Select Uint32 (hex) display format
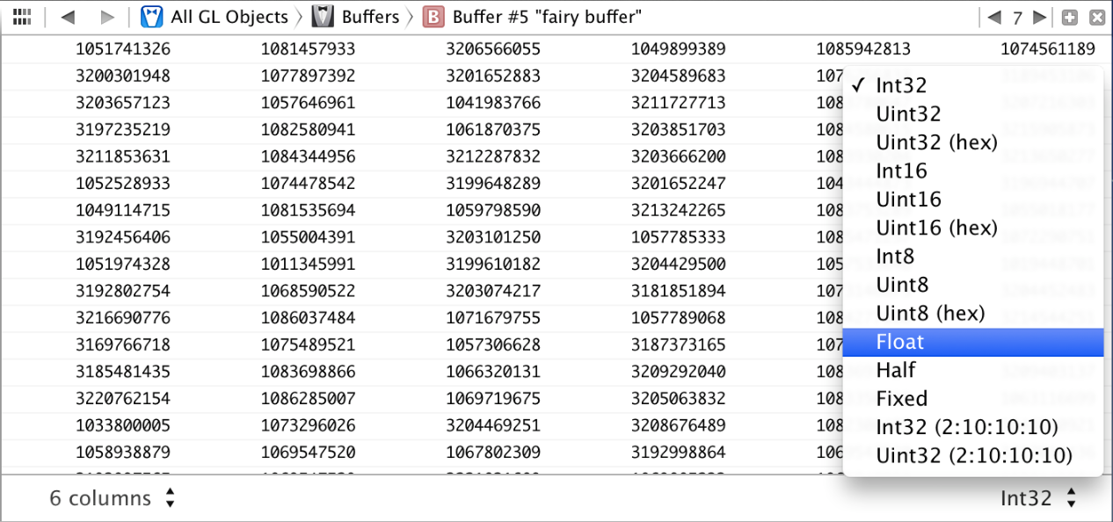1113x522 pixels. (x=936, y=142)
